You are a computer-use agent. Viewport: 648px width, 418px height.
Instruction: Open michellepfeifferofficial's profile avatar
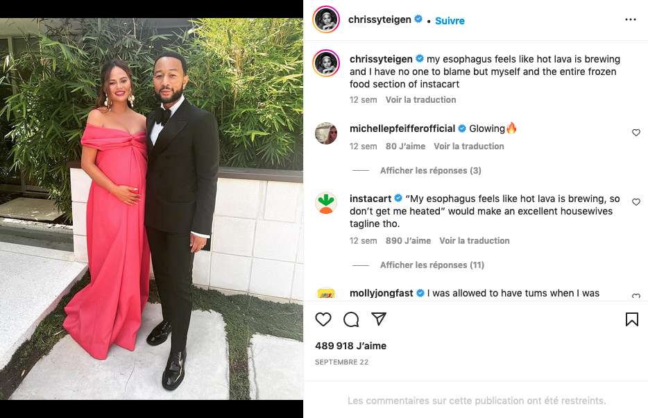pos(326,133)
